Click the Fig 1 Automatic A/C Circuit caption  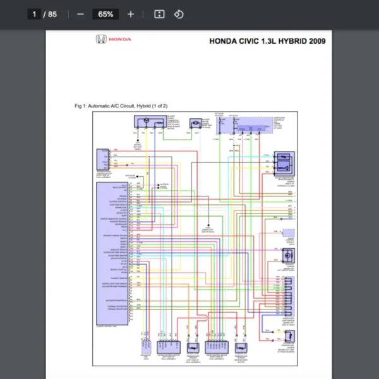121,105
